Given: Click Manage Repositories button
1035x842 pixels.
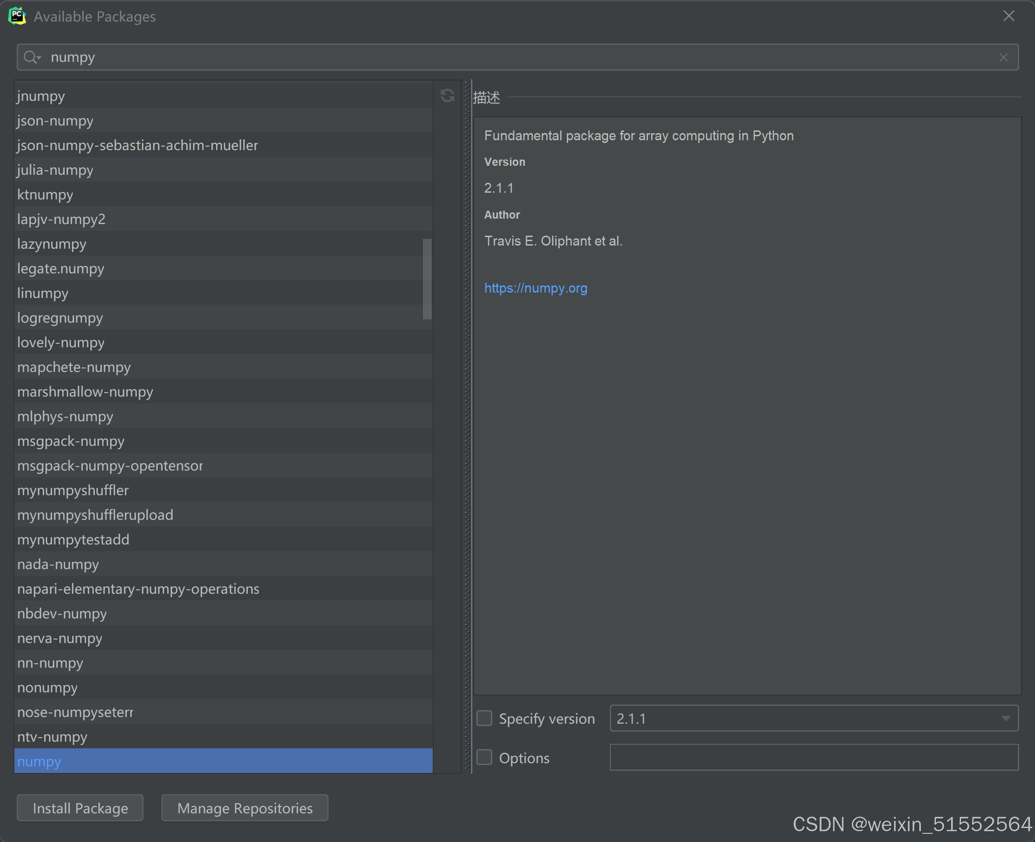Looking at the screenshot, I should (245, 808).
